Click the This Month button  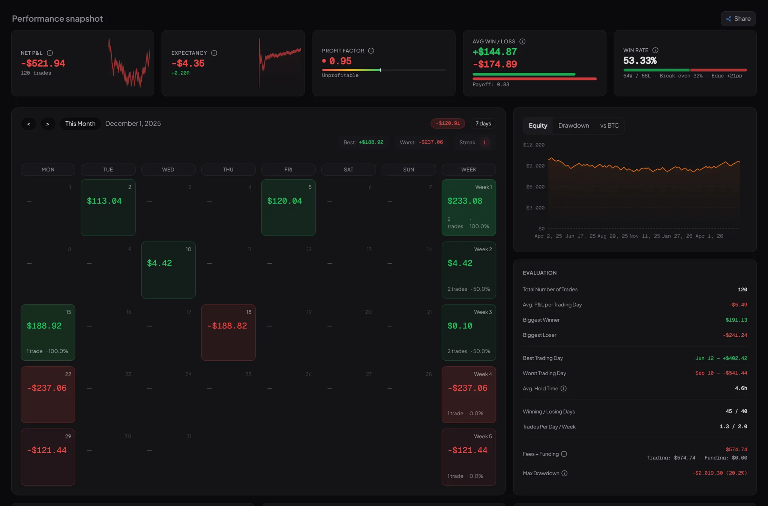click(80, 124)
